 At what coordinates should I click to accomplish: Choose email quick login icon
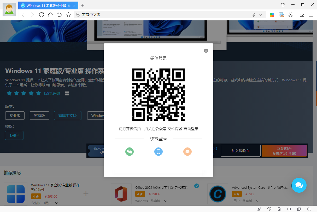187,152
